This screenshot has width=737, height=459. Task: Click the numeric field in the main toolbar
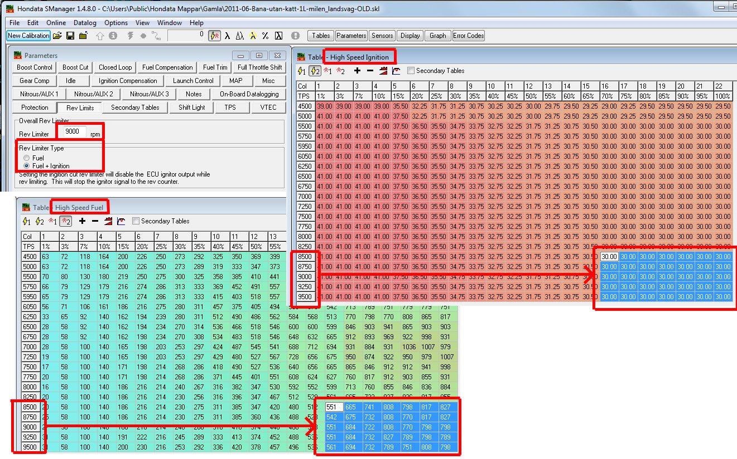tap(186, 36)
